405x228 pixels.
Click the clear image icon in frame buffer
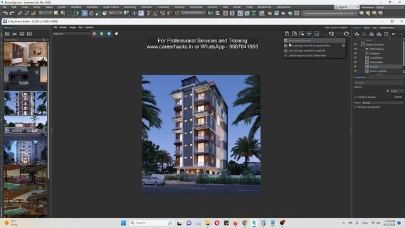pyautogui.click(x=294, y=34)
